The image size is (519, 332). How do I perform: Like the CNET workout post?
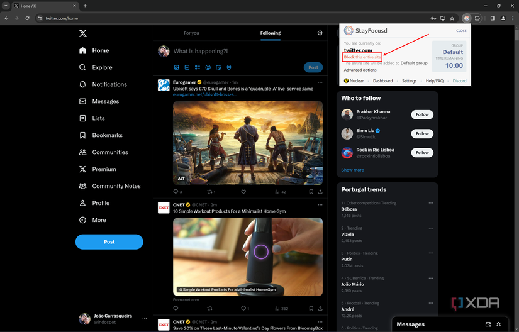(243, 309)
